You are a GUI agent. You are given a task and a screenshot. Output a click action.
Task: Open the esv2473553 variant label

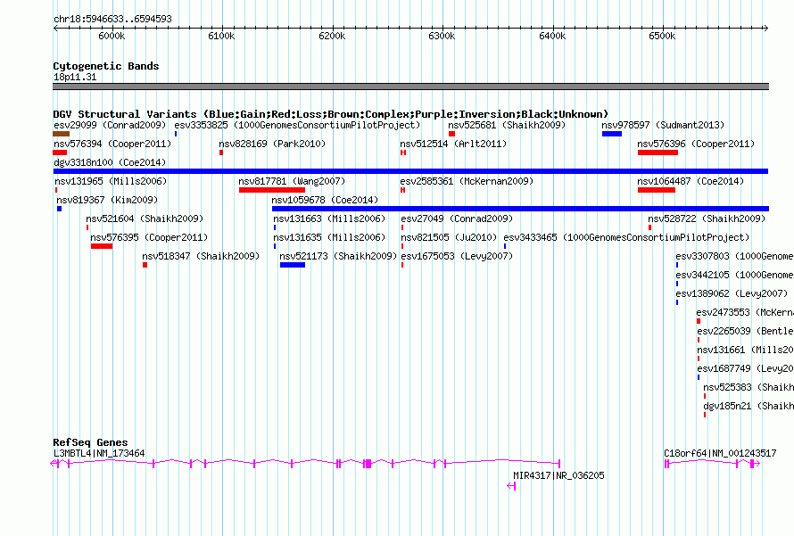(745, 312)
